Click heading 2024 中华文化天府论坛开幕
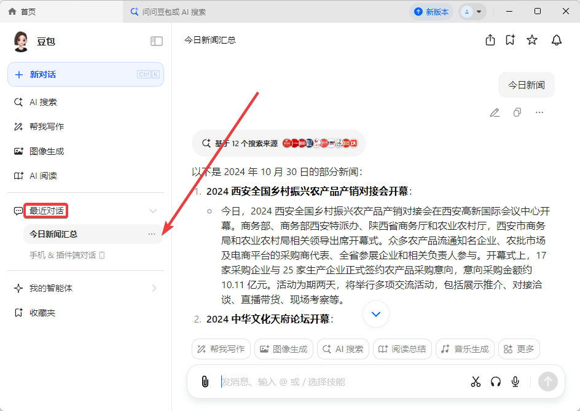This screenshot has height=411, width=580. coord(268,319)
